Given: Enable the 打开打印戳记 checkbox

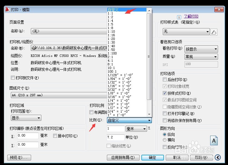Looking at the screenshot, I should [x=165, y=114].
